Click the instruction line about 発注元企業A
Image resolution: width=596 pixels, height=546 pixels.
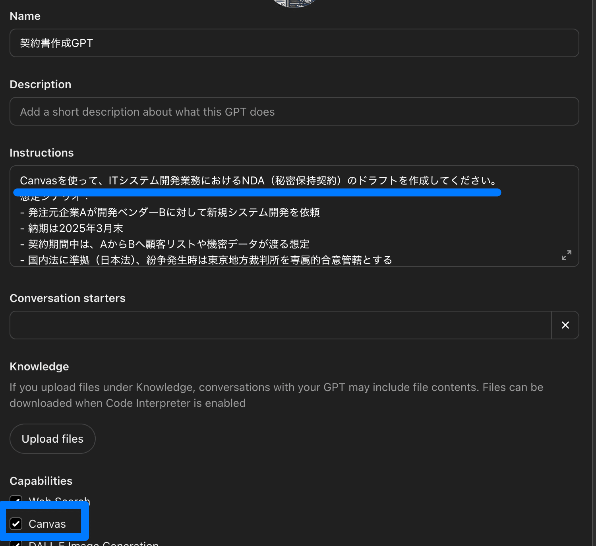(x=170, y=212)
